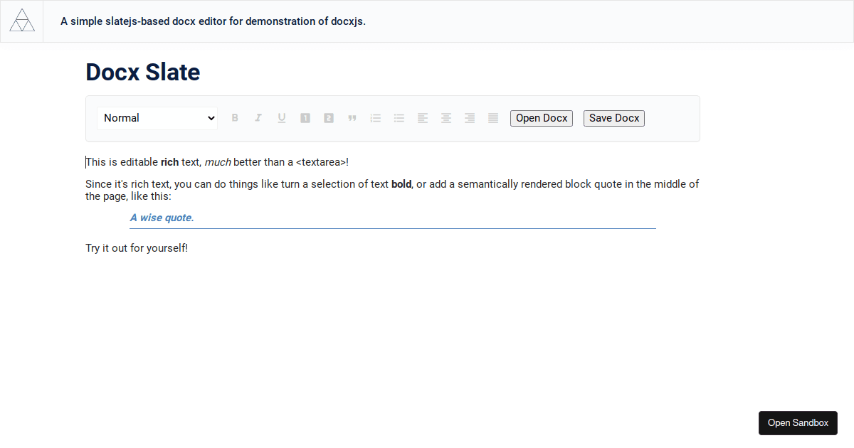Viewport: 854px width, 448px height.
Task: Apply heading two style icon
Action: pyautogui.click(x=329, y=118)
